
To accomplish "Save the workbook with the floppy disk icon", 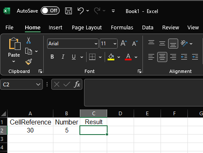I will (69, 11).
